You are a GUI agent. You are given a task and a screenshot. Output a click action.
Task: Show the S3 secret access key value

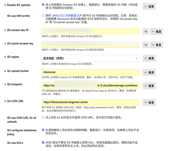click(x=146, y=45)
